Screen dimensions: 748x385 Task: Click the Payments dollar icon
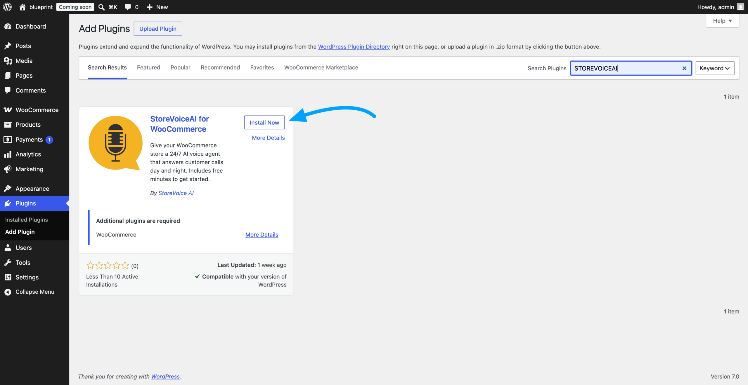tap(8, 140)
